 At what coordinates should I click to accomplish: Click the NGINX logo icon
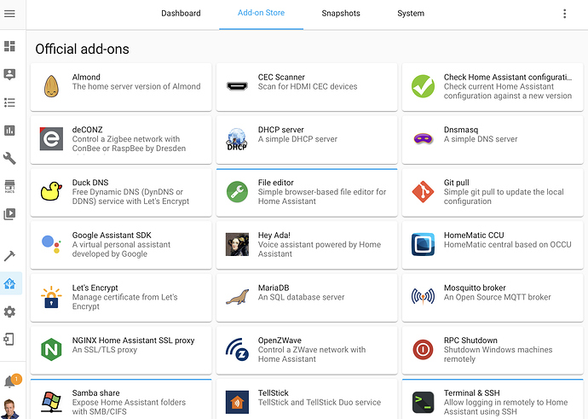51,349
